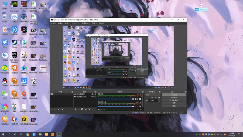243x137 pixels.
Task: Open the File (F) menu in OBS
Action: [53, 23]
